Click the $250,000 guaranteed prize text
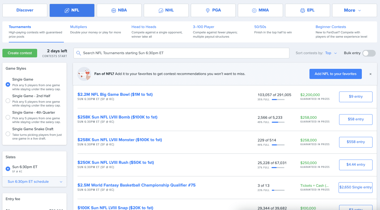The width and height of the screenshot is (380, 210). [x=308, y=163]
